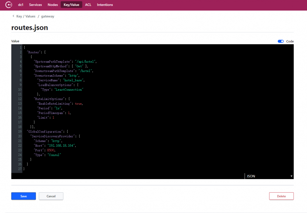
Task: Click the back chevron in the breadcrumb
Action: pyautogui.click(x=13, y=16)
